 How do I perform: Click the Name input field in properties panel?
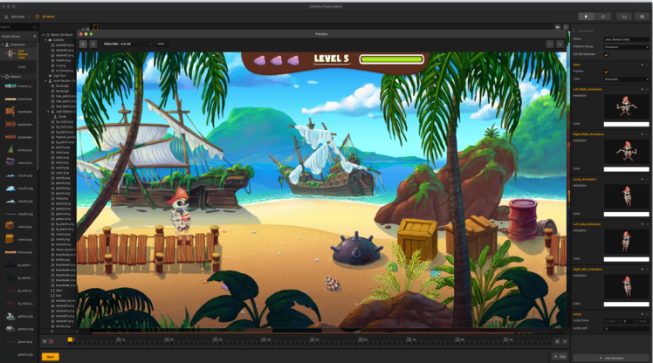pyautogui.click(x=626, y=39)
